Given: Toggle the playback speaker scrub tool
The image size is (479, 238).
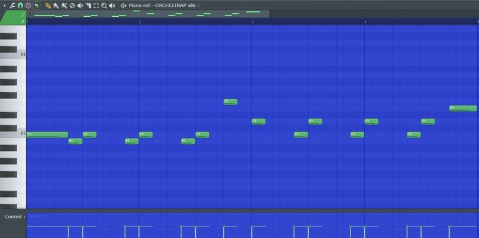Looking at the screenshot, I should pyautogui.click(x=112, y=6).
